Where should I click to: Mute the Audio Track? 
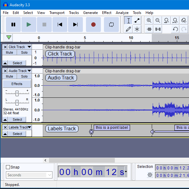[10, 76]
